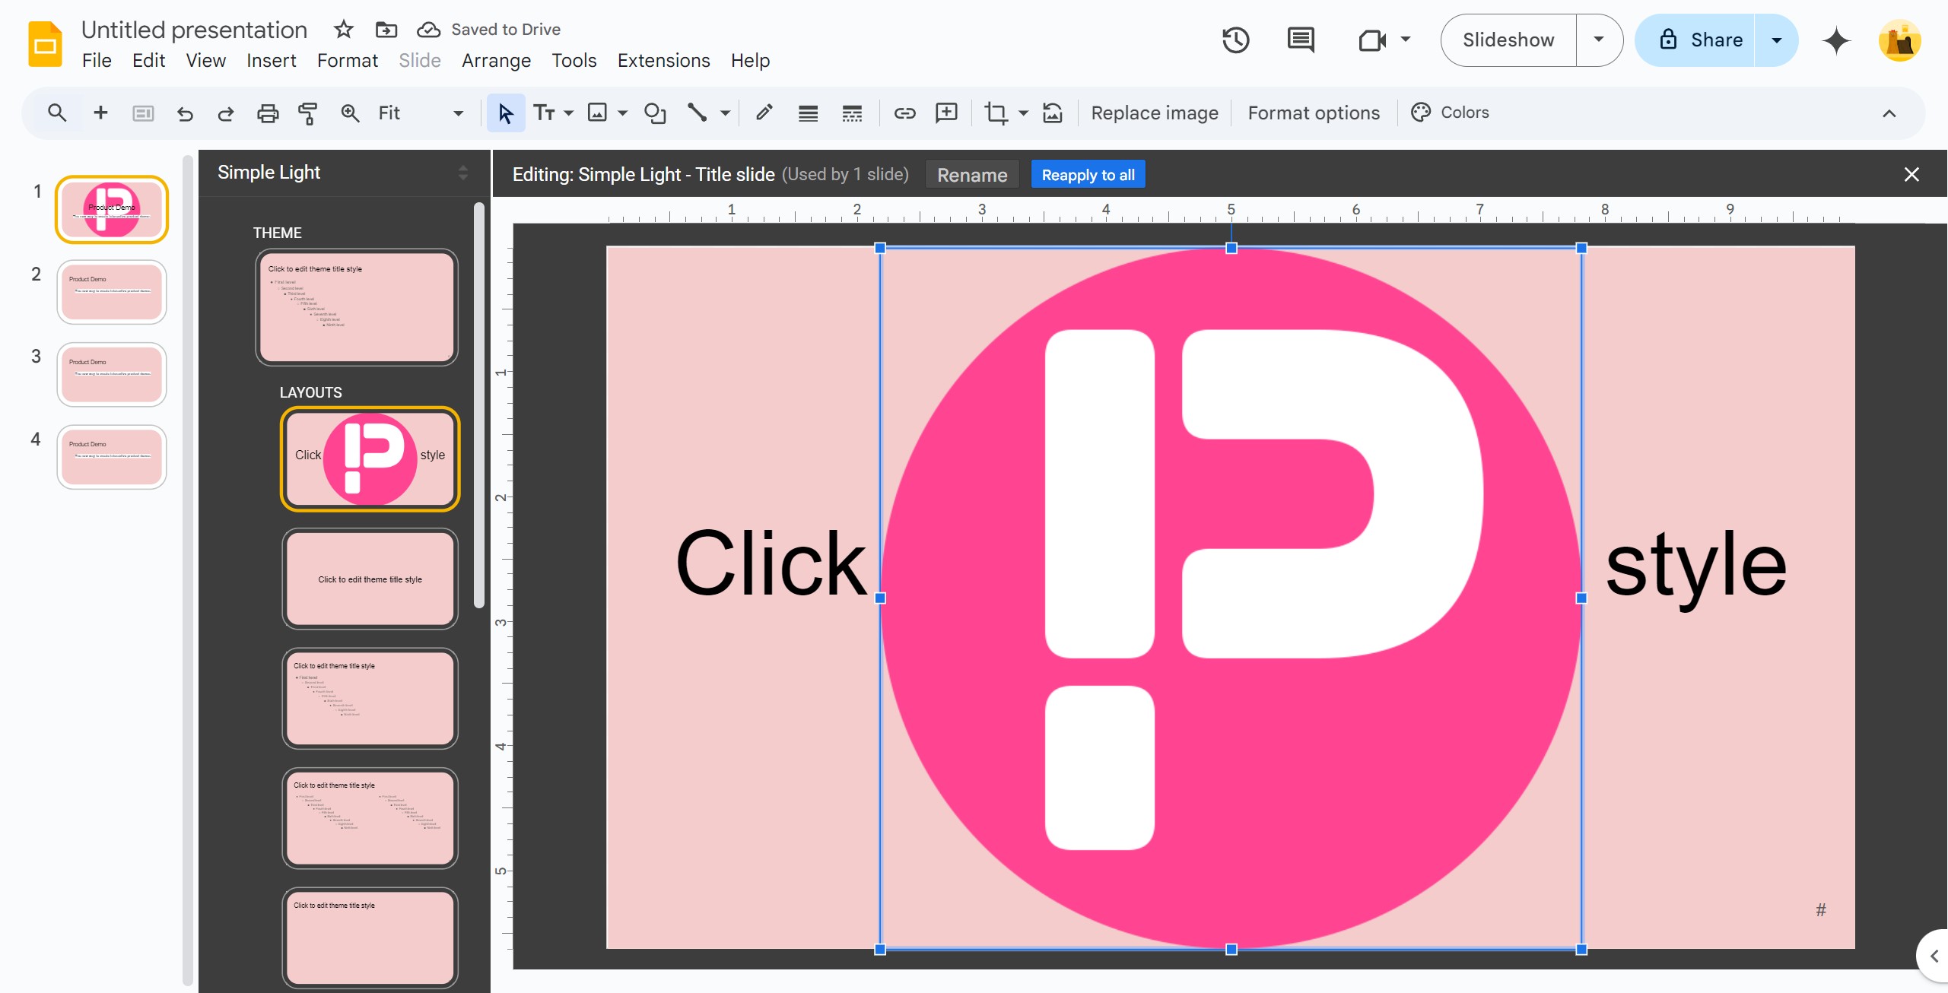The height and width of the screenshot is (993, 1948).
Task: Click the Share button
Action: 1695,40
